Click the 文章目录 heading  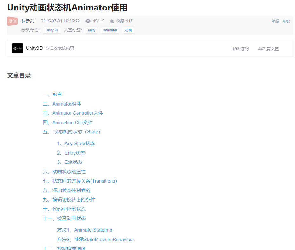pyautogui.click(x=19, y=75)
